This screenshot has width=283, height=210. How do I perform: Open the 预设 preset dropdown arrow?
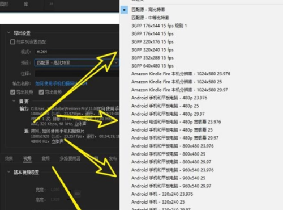[116, 62]
